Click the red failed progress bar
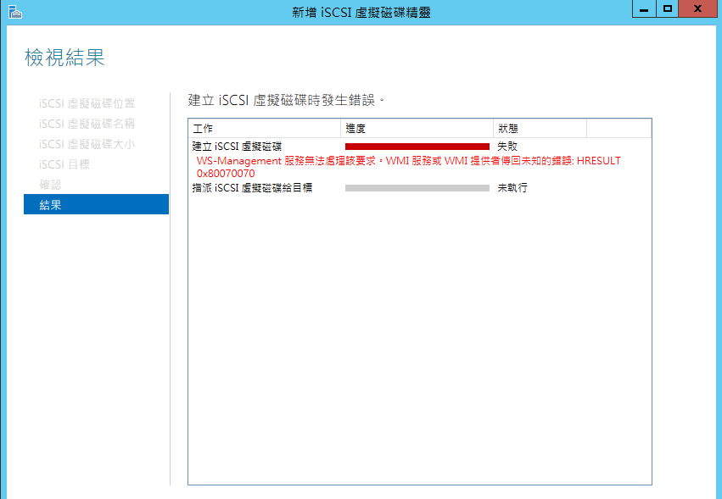Viewport: 722px width, 499px height. 417,147
